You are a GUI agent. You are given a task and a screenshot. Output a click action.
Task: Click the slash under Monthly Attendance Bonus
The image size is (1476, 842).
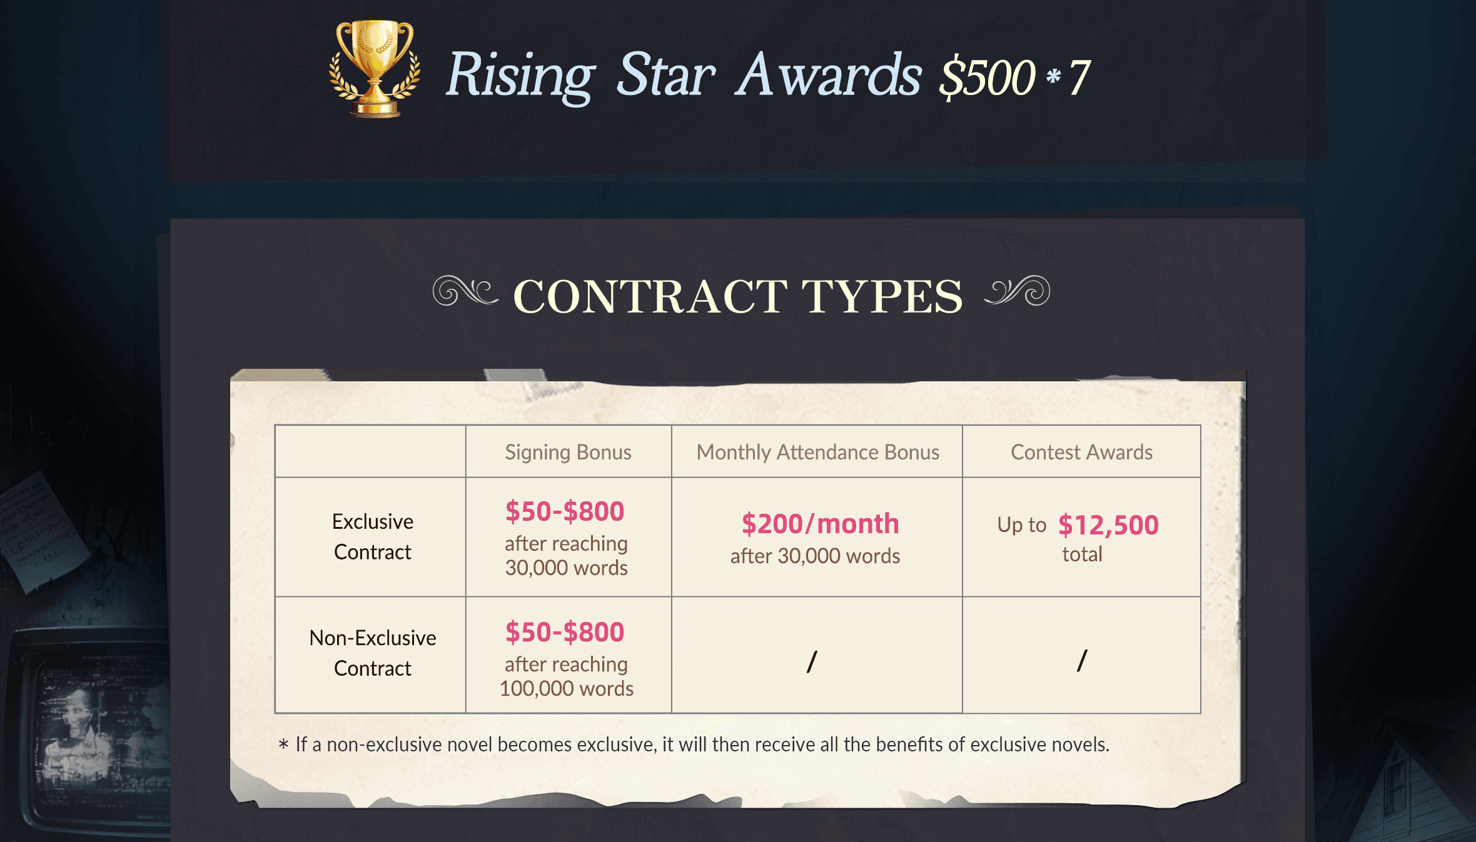tap(812, 661)
